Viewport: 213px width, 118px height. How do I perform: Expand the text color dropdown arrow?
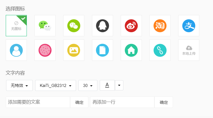(119, 85)
